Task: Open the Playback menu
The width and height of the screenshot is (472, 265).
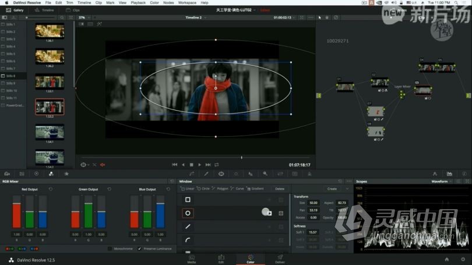Action: click(138, 3)
